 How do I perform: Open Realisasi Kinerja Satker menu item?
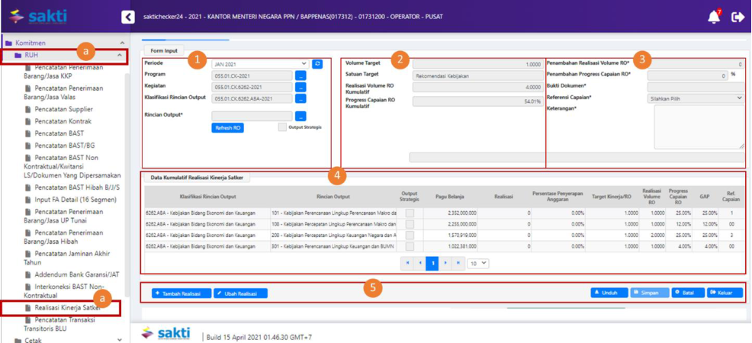coord(67,308)
